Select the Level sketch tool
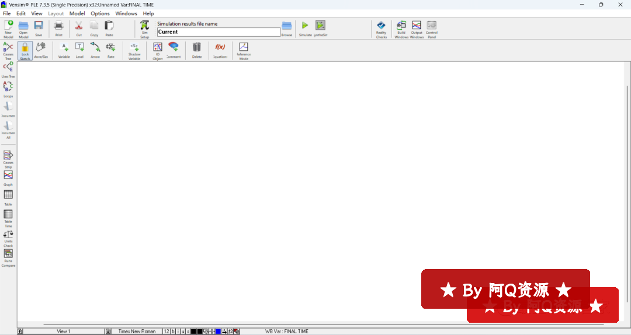631x335 pixels. tap(79, 50)
